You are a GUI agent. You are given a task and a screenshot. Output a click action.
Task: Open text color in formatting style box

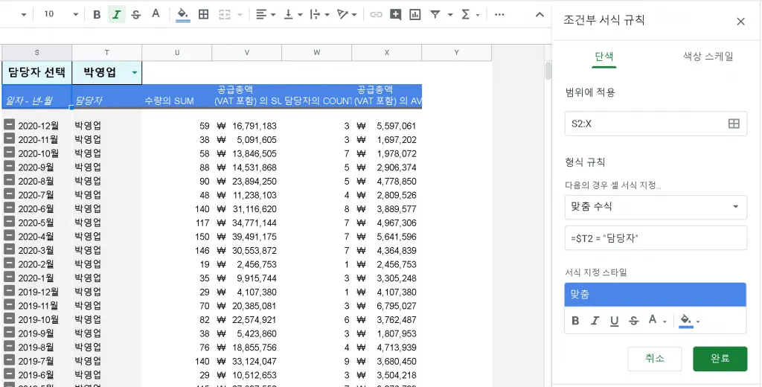coord(656,321)
